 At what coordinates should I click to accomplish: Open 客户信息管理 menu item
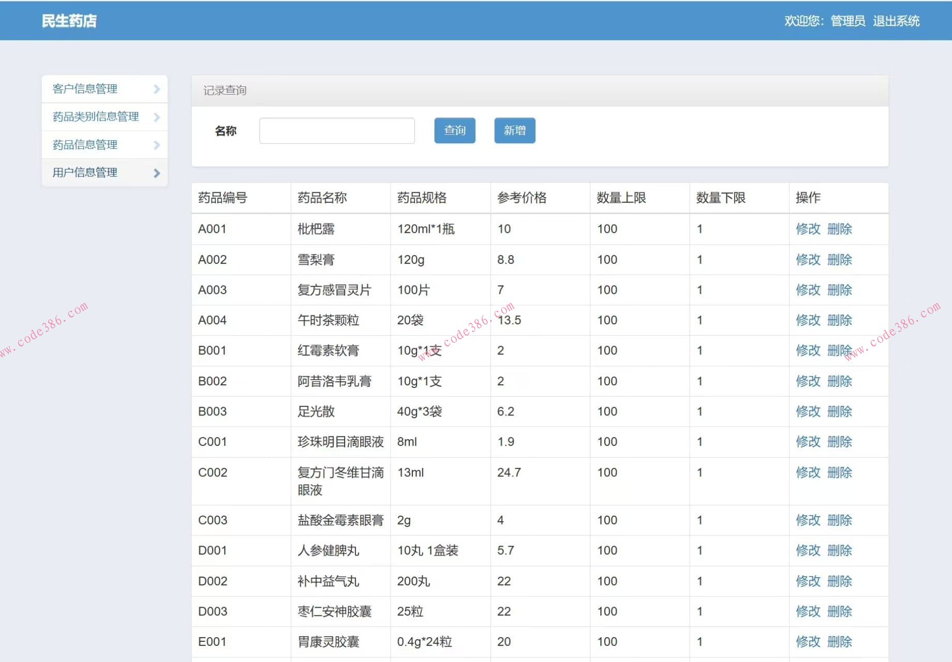click(x=85, y=89)
